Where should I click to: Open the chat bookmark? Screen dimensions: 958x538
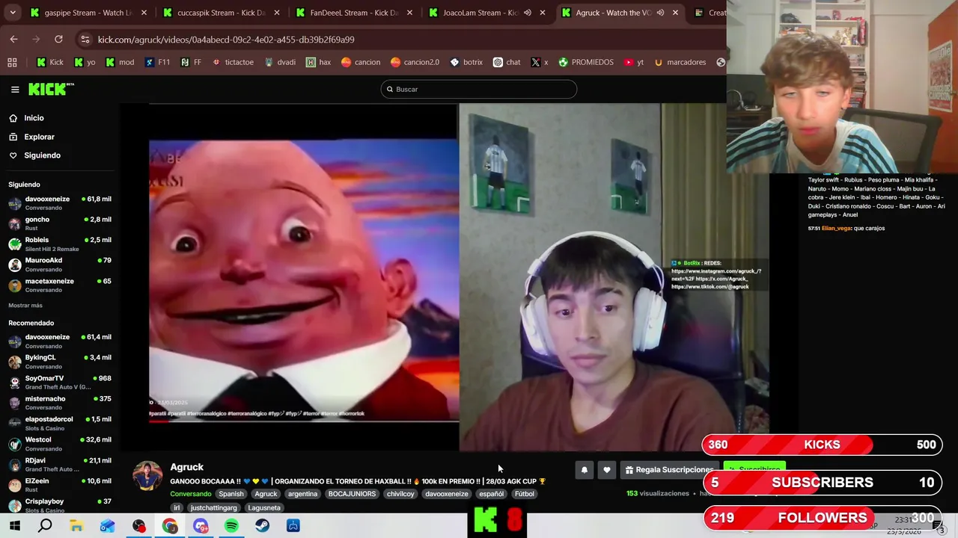(x=507, y=62)
